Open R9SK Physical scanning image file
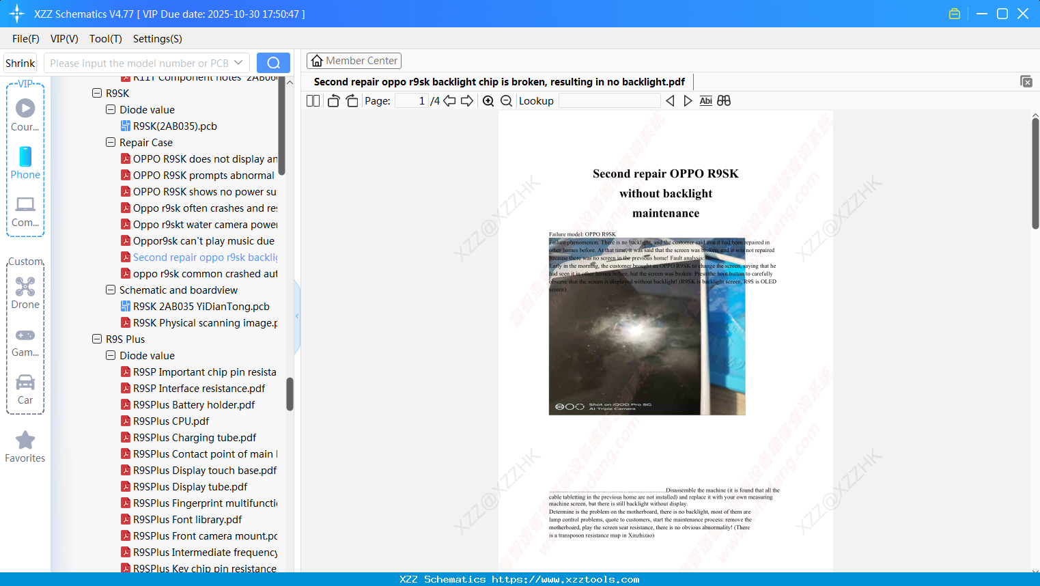Screen dimensions: 1040x586 (x=199, y=323)
